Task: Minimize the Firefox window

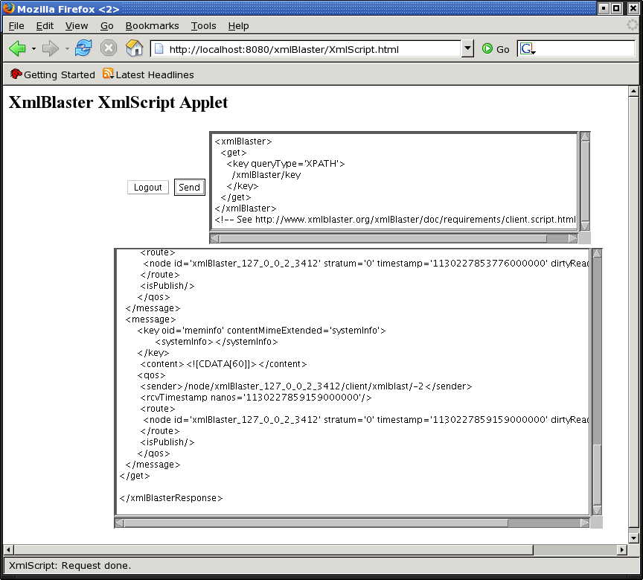Action: click(604, 8)
